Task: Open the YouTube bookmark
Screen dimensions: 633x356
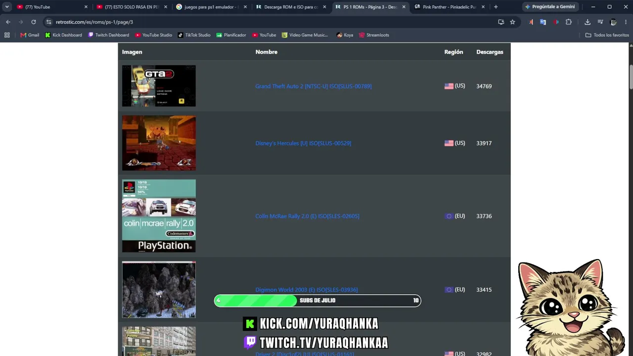Action: coord(264,35)
